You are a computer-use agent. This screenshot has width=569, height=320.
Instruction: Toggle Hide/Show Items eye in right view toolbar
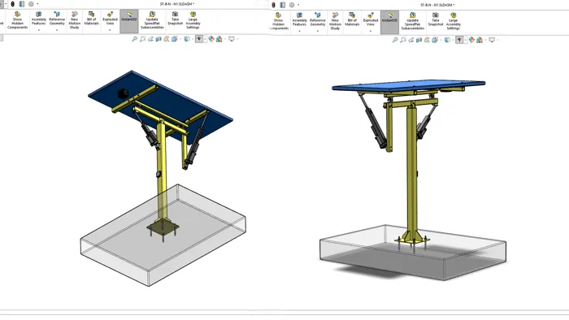459,40
